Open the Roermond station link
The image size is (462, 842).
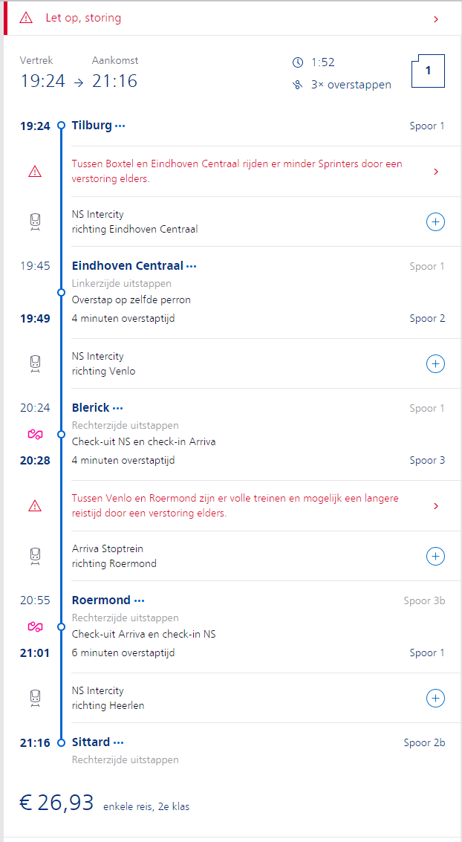click(101, 600)
